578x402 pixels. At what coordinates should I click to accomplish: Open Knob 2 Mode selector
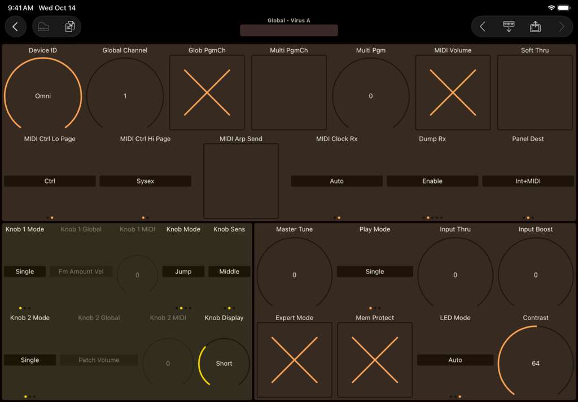(30, 360)
